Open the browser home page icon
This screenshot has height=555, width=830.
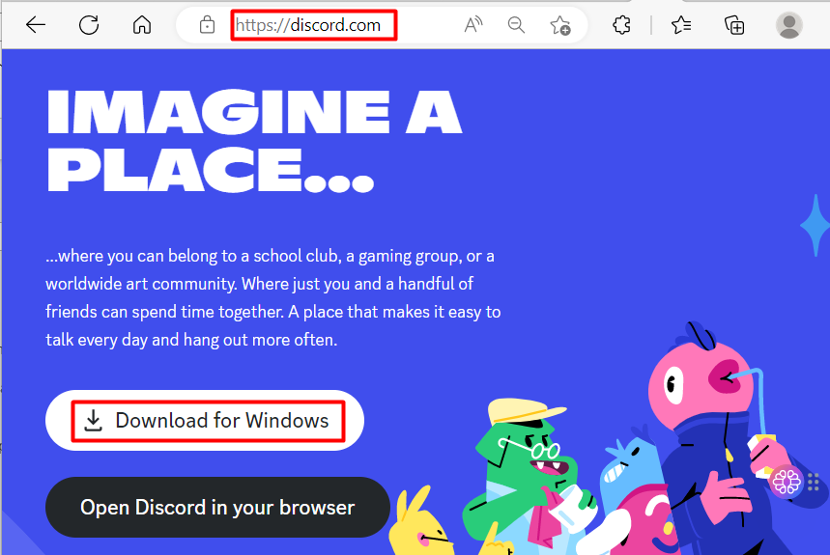pyautogui.click(x=142, y=25)
